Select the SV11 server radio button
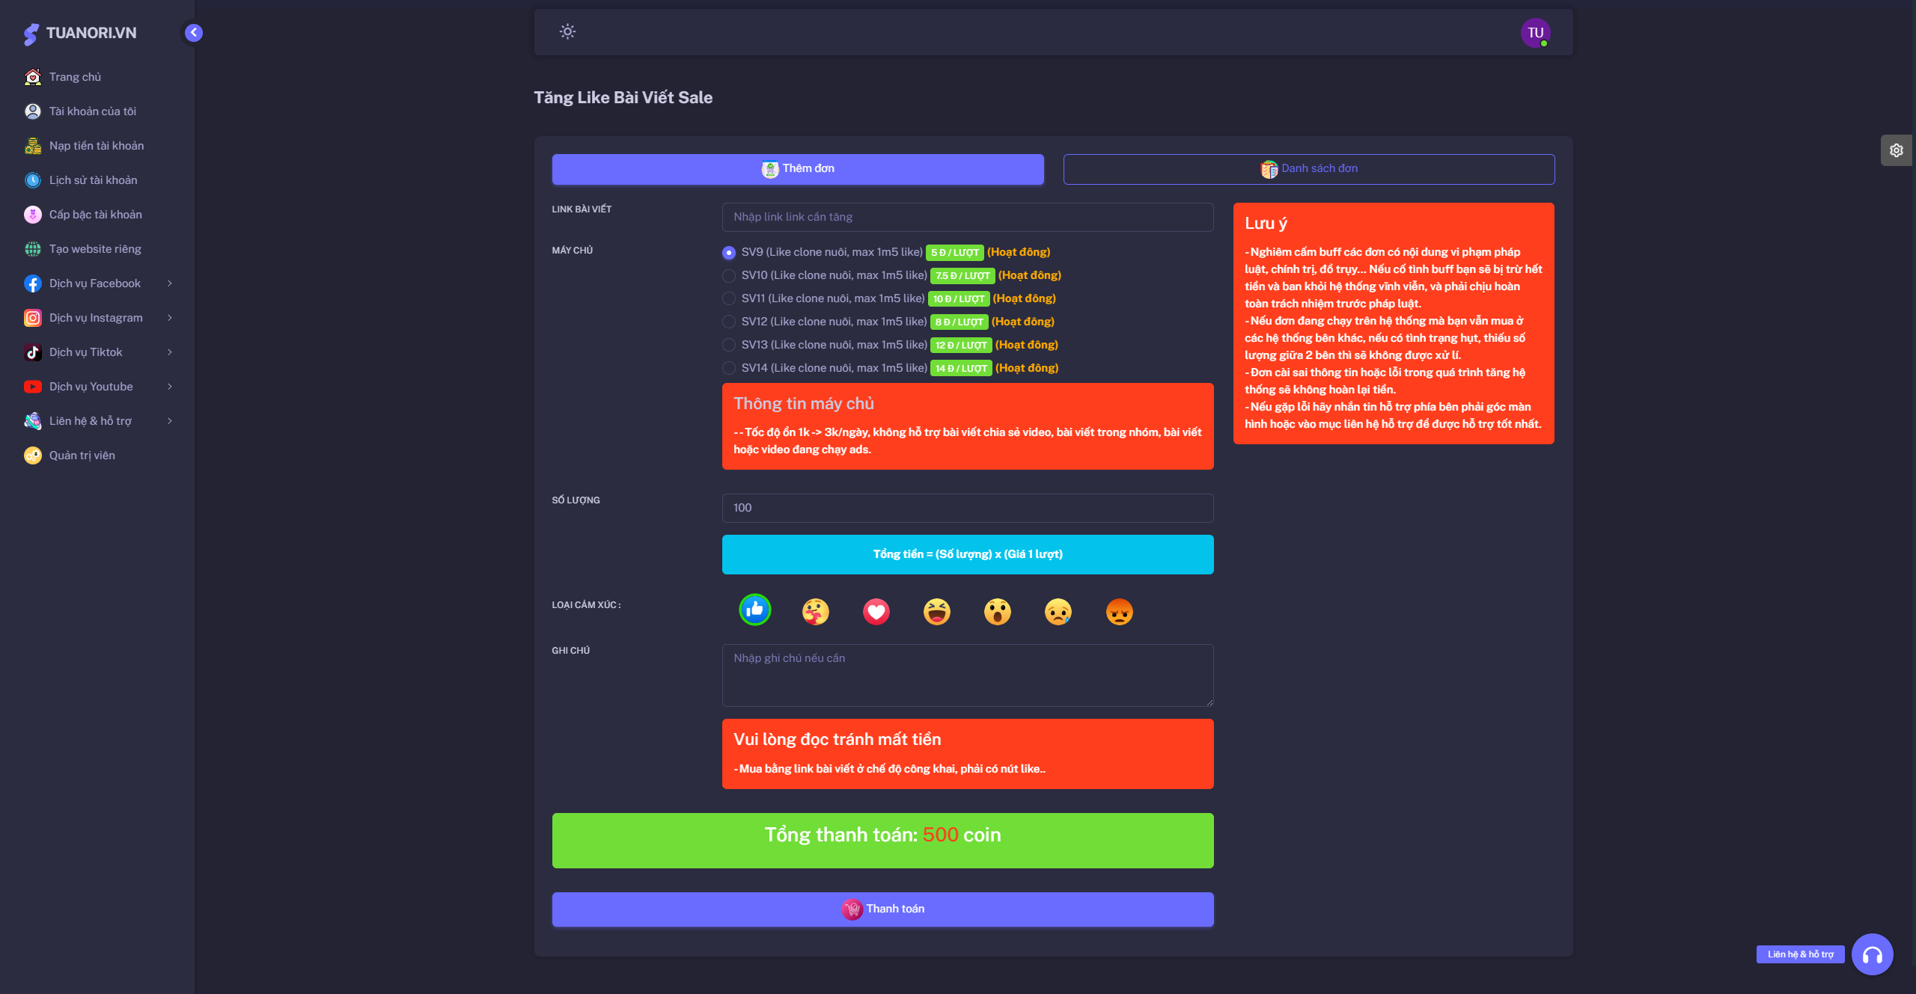1916x994 pixels. (x=730, y=298)
